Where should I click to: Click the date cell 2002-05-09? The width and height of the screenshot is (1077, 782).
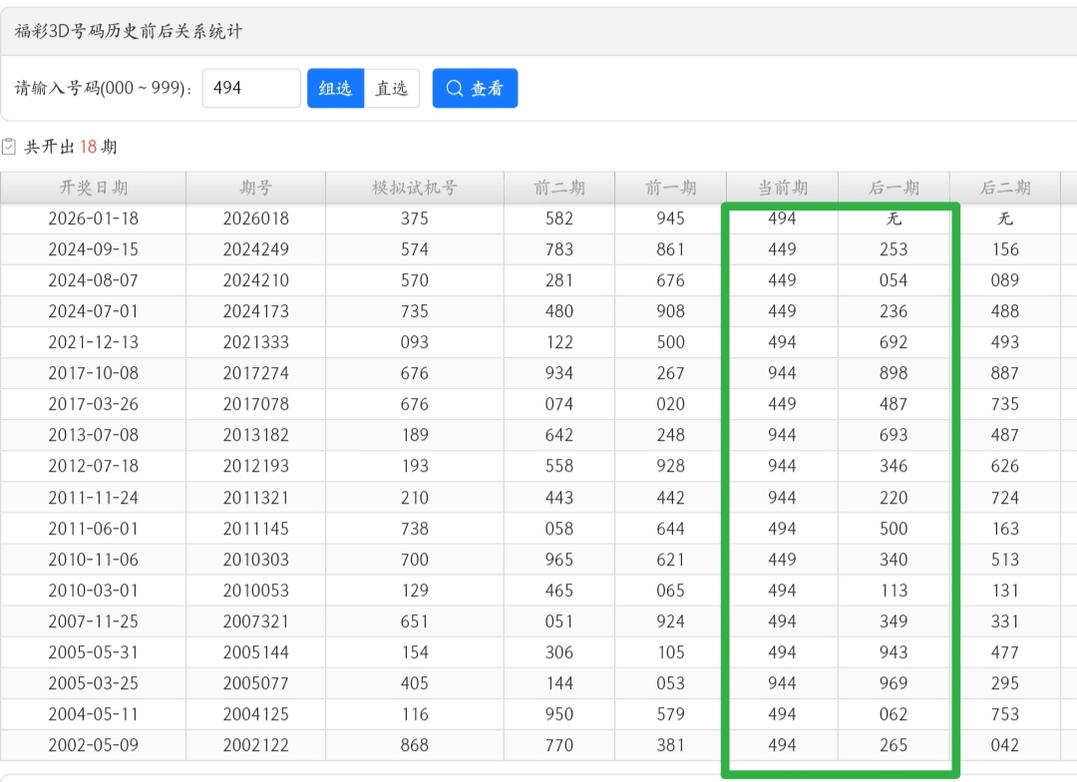(94, 745)
